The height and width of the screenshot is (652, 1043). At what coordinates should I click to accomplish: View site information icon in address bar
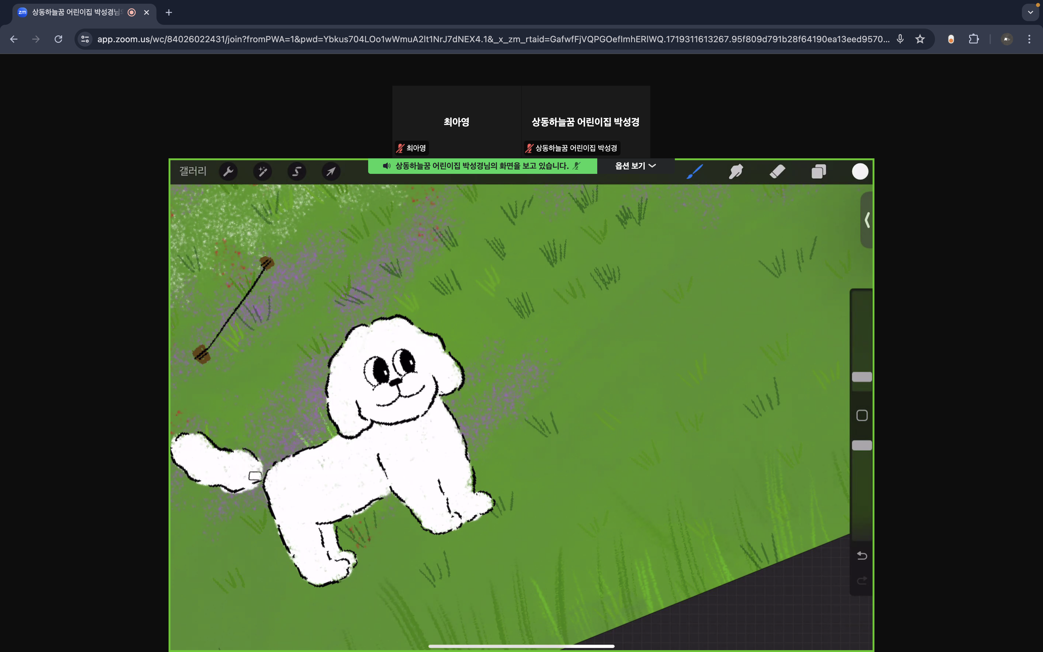click(x=85, y=39)
